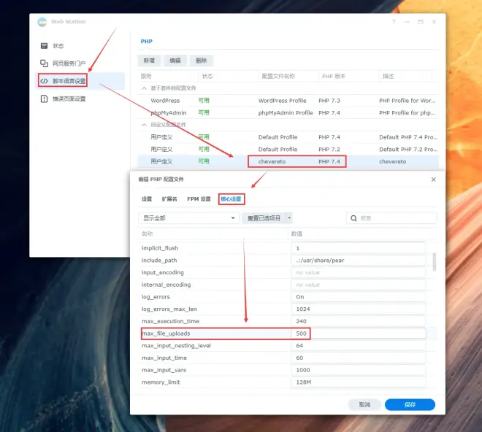
Task: Switch to the 核心设置 tab
Action: tap(231, 199)
